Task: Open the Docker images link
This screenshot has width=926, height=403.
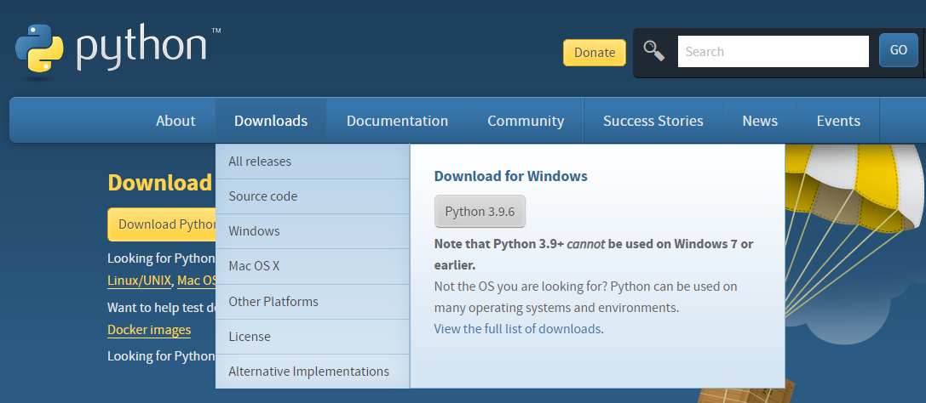Action: (x=149, y=330)
